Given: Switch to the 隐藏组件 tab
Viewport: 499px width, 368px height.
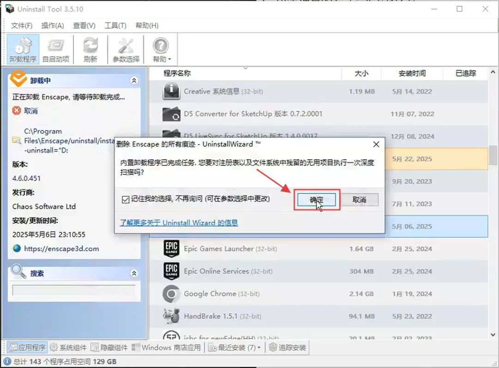Looking at the screenshot, I should click(109, 347).
